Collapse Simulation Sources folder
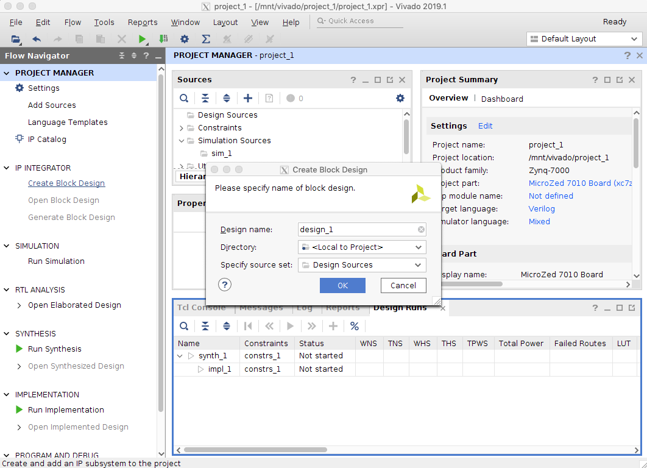This screenshot has height=468, width=647. 181,141
